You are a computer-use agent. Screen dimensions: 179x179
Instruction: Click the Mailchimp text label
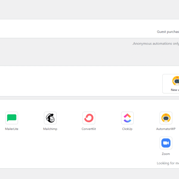tap(50, 129)
